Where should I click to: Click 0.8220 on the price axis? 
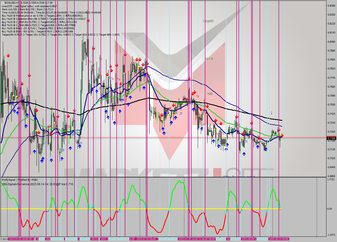pos(331,23)
